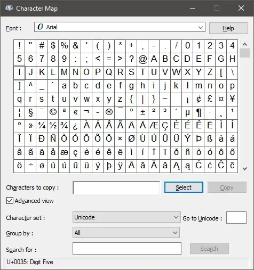Open the Group by dropdown
Image resolution: width=254 pixels, height=270 pixels.
pyautogui.click(x=126, y=233)
